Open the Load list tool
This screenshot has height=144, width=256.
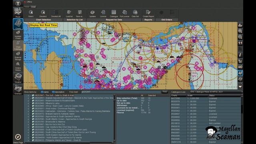69,12
